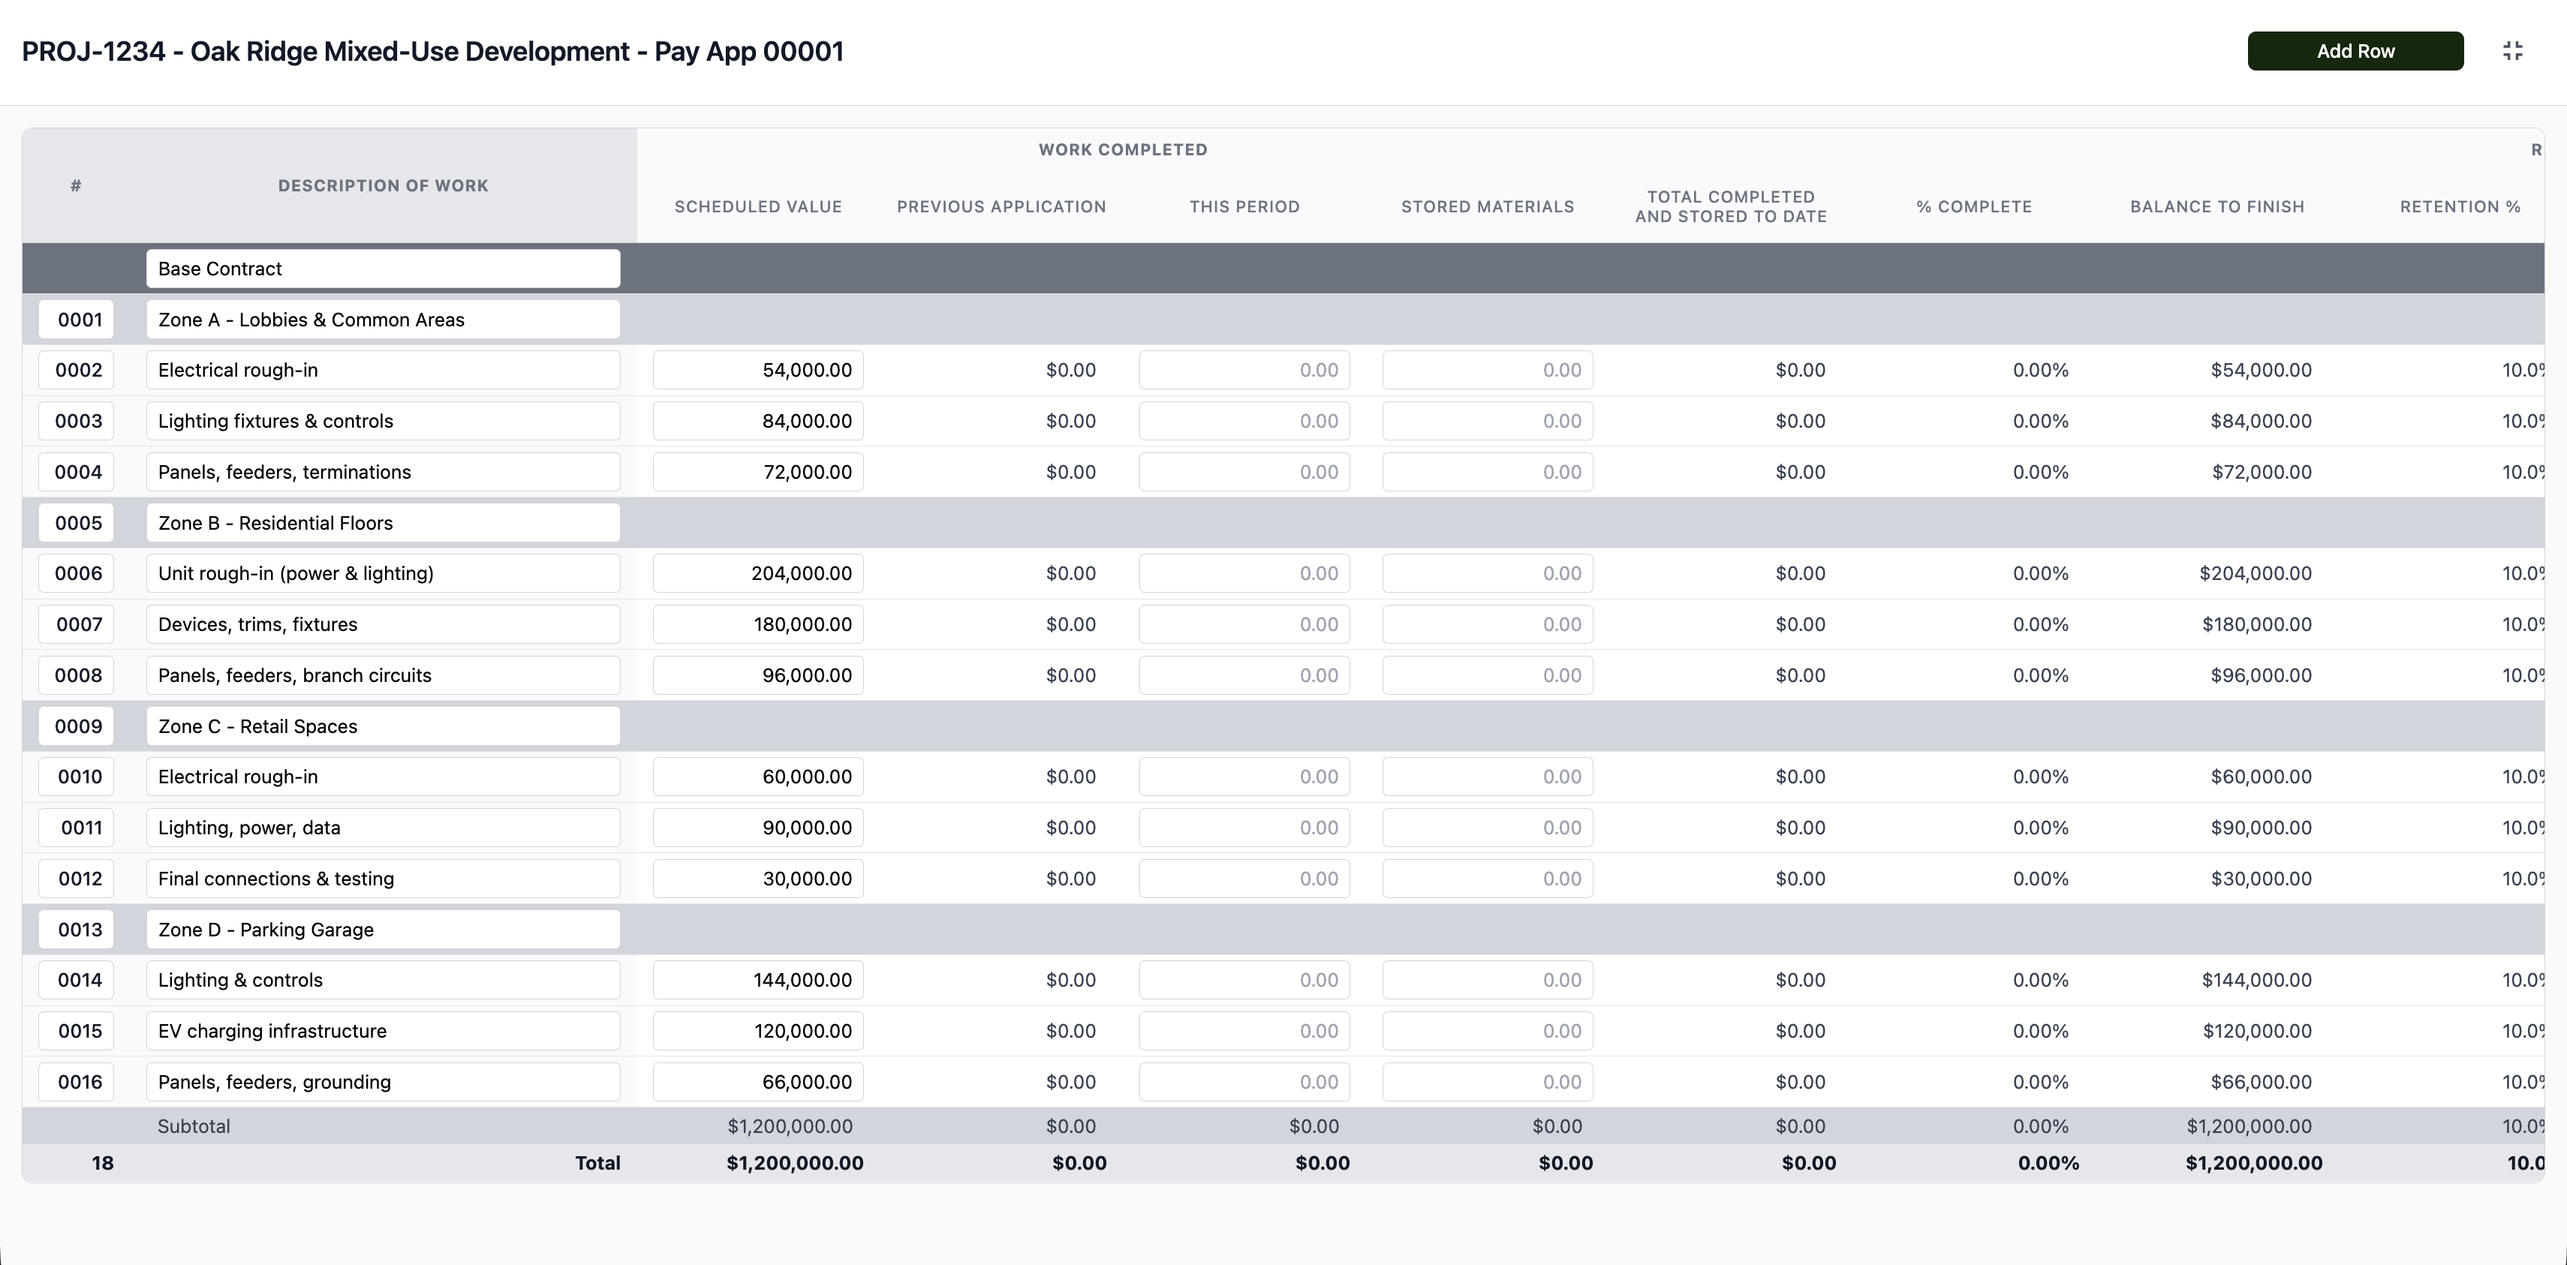Select row number 0001 for Zone A
Screen dimensions: 2567x1265
pos(77,319)
